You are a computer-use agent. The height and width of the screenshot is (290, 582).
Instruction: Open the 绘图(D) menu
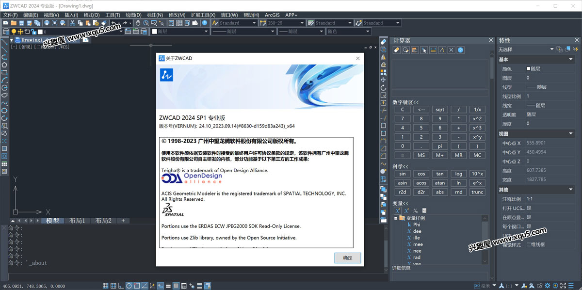tap(133, 15)
